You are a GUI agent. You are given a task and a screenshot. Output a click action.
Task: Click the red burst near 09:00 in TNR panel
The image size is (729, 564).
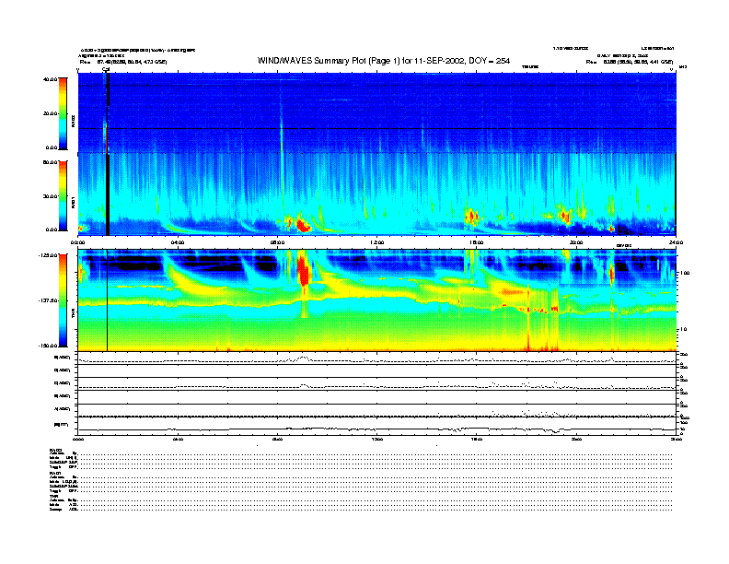pyautogui.click(x=304, y=270)
